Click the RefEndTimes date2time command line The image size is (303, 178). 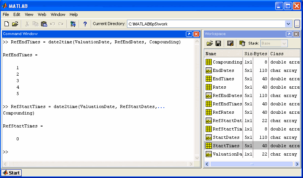click(92, 42)
